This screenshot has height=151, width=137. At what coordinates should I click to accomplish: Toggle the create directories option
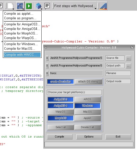60,81
